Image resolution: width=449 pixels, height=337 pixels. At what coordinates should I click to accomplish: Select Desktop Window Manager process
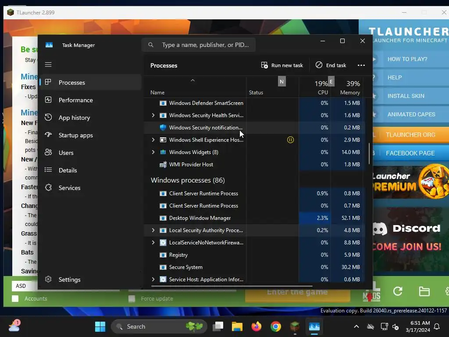point(255,218)
